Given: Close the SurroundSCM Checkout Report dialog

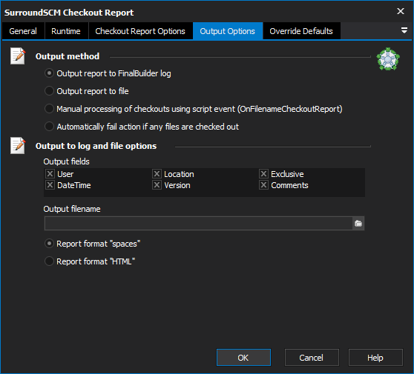Looking at the screenshot, I should tap(401, 11).
